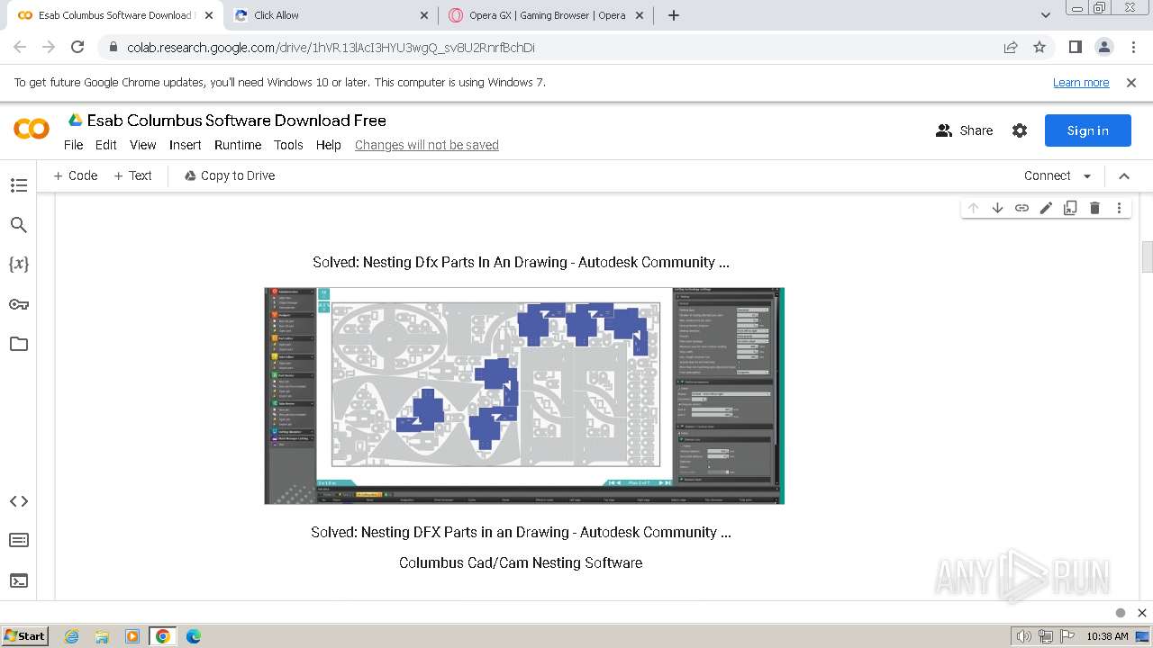Click the nesting software screenshot image
Screen dimensions: 1153x648
pyautogui.click(x=524, y=396)
